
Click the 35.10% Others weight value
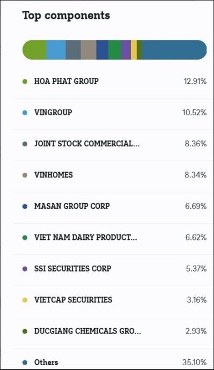(x=195, y=362)
